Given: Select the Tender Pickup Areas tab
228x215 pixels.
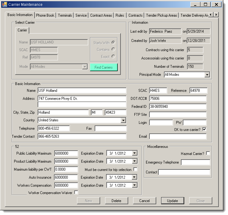Looking at the screenshot, I should tap(161, 15).
